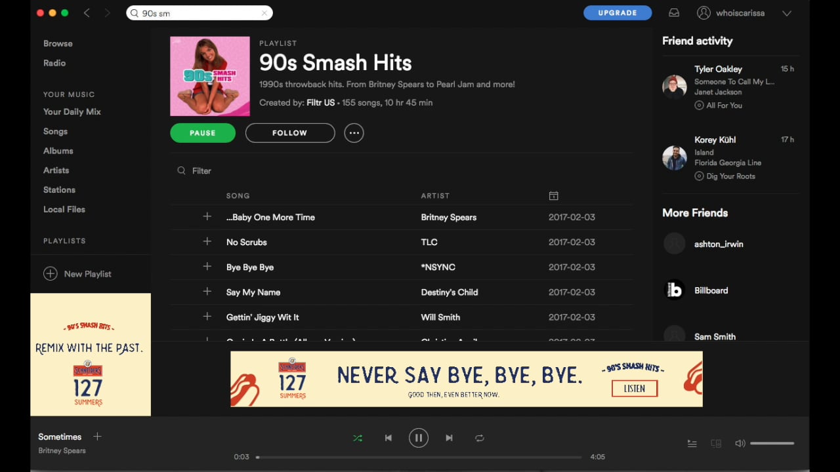Click LISTEN in the banner ad
Image resolution: width=840 pixels, height=472 pixels.
coord(635,388)
